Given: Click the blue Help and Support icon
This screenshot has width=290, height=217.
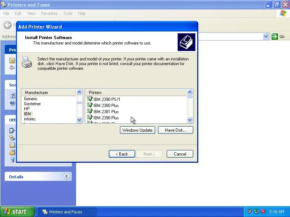Looking at the screenshot, I should [12, 103].
